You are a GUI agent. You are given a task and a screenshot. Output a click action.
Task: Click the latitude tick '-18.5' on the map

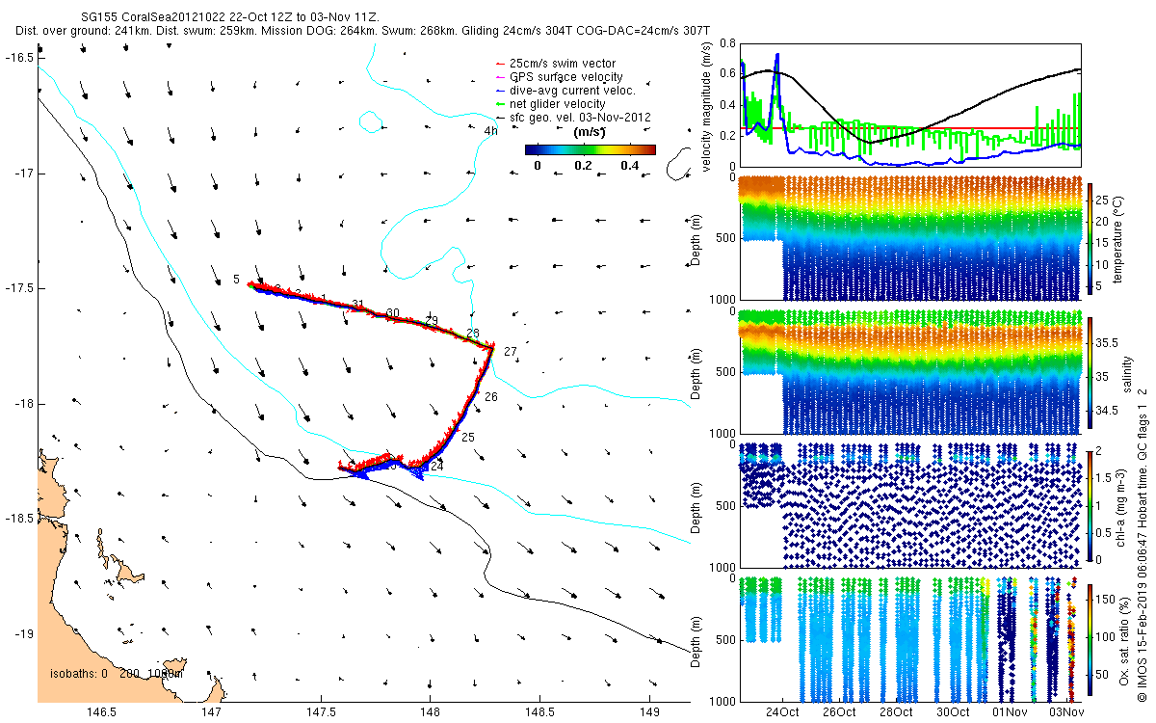point(19,519)
